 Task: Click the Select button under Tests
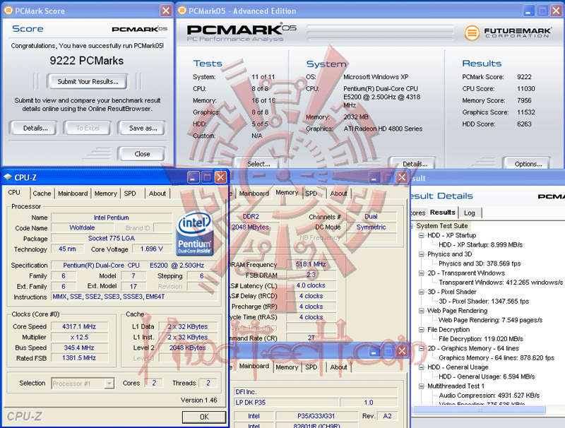click(x=258, y=164)
